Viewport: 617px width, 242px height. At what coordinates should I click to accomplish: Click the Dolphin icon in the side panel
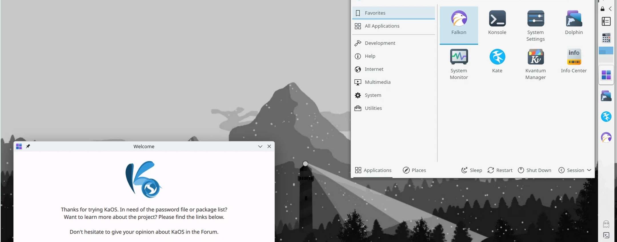[x=606, y=96]
